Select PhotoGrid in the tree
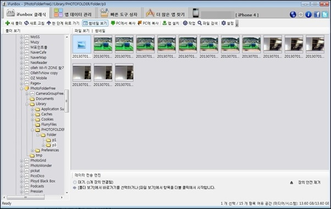 pyautogui.click(x=38, y=160)
